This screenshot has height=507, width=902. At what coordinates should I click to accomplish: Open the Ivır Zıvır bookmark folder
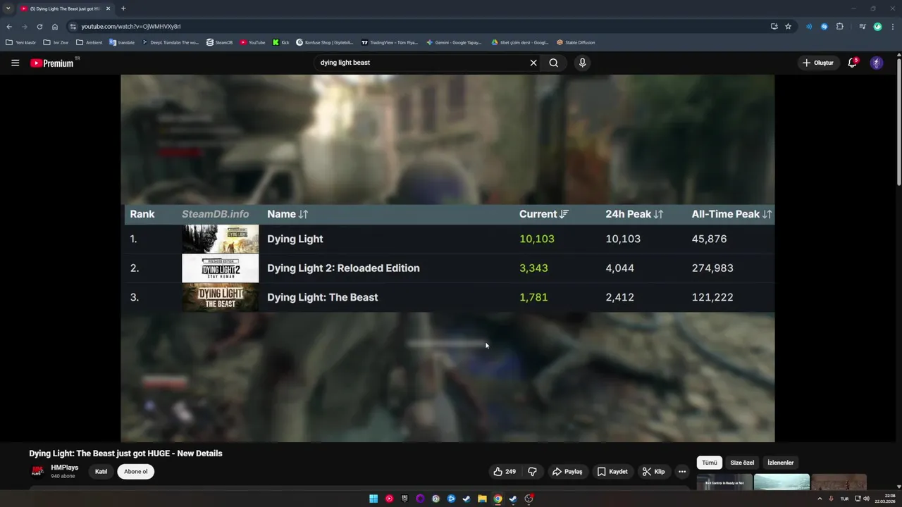(56, 42)
